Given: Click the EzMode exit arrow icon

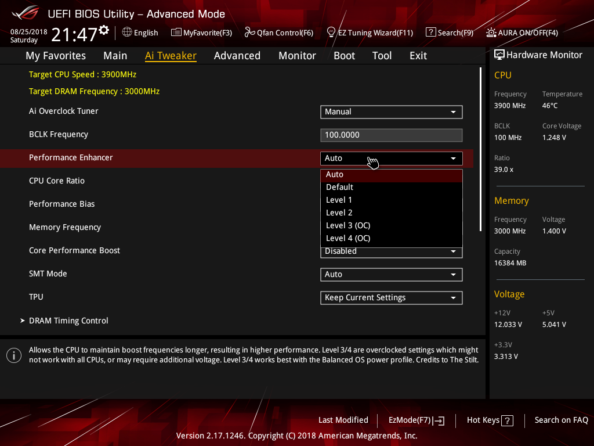Looking at the screenshot, I should [439, 420].
